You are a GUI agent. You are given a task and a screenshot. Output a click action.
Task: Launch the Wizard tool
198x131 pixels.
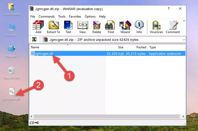[x=125, y=27]
